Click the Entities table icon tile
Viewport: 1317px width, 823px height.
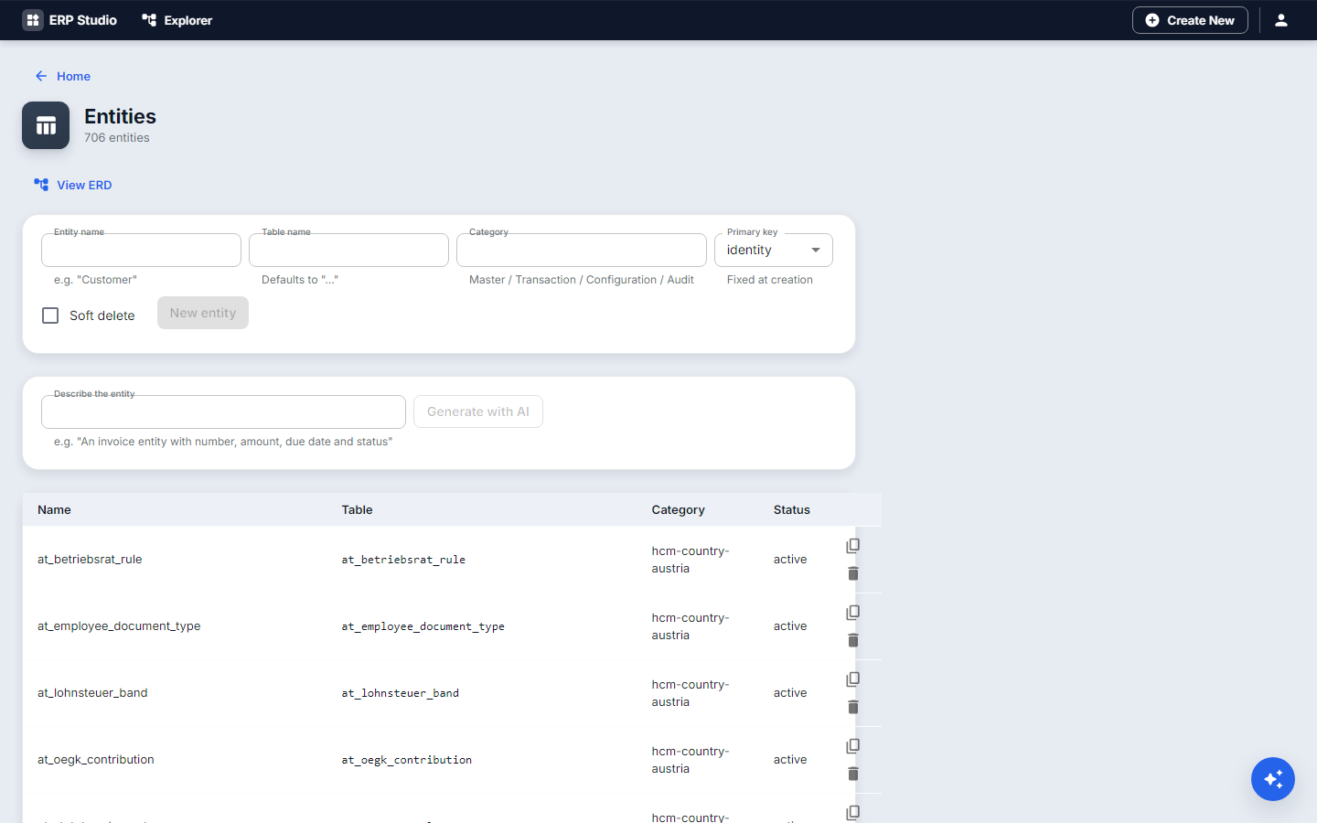pos(46,125)
